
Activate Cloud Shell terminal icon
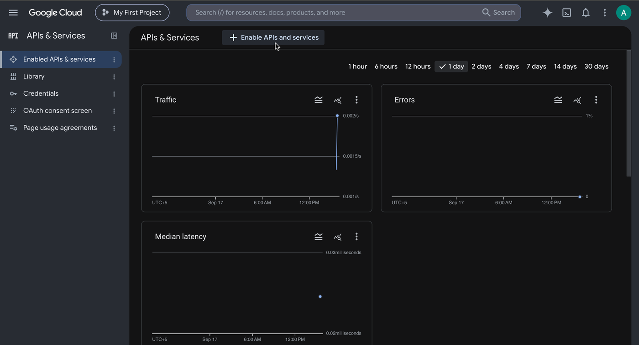[566, 13]
